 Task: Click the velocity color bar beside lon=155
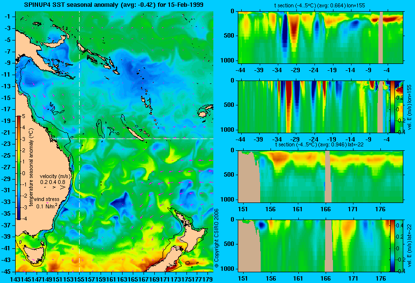pyautogui.click(x=392, y=107)
